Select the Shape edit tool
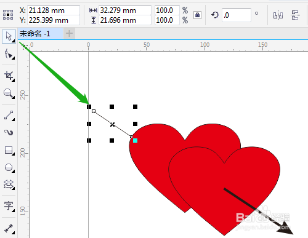The height and width of the screenshot is (238, 308). coord(9,54)
